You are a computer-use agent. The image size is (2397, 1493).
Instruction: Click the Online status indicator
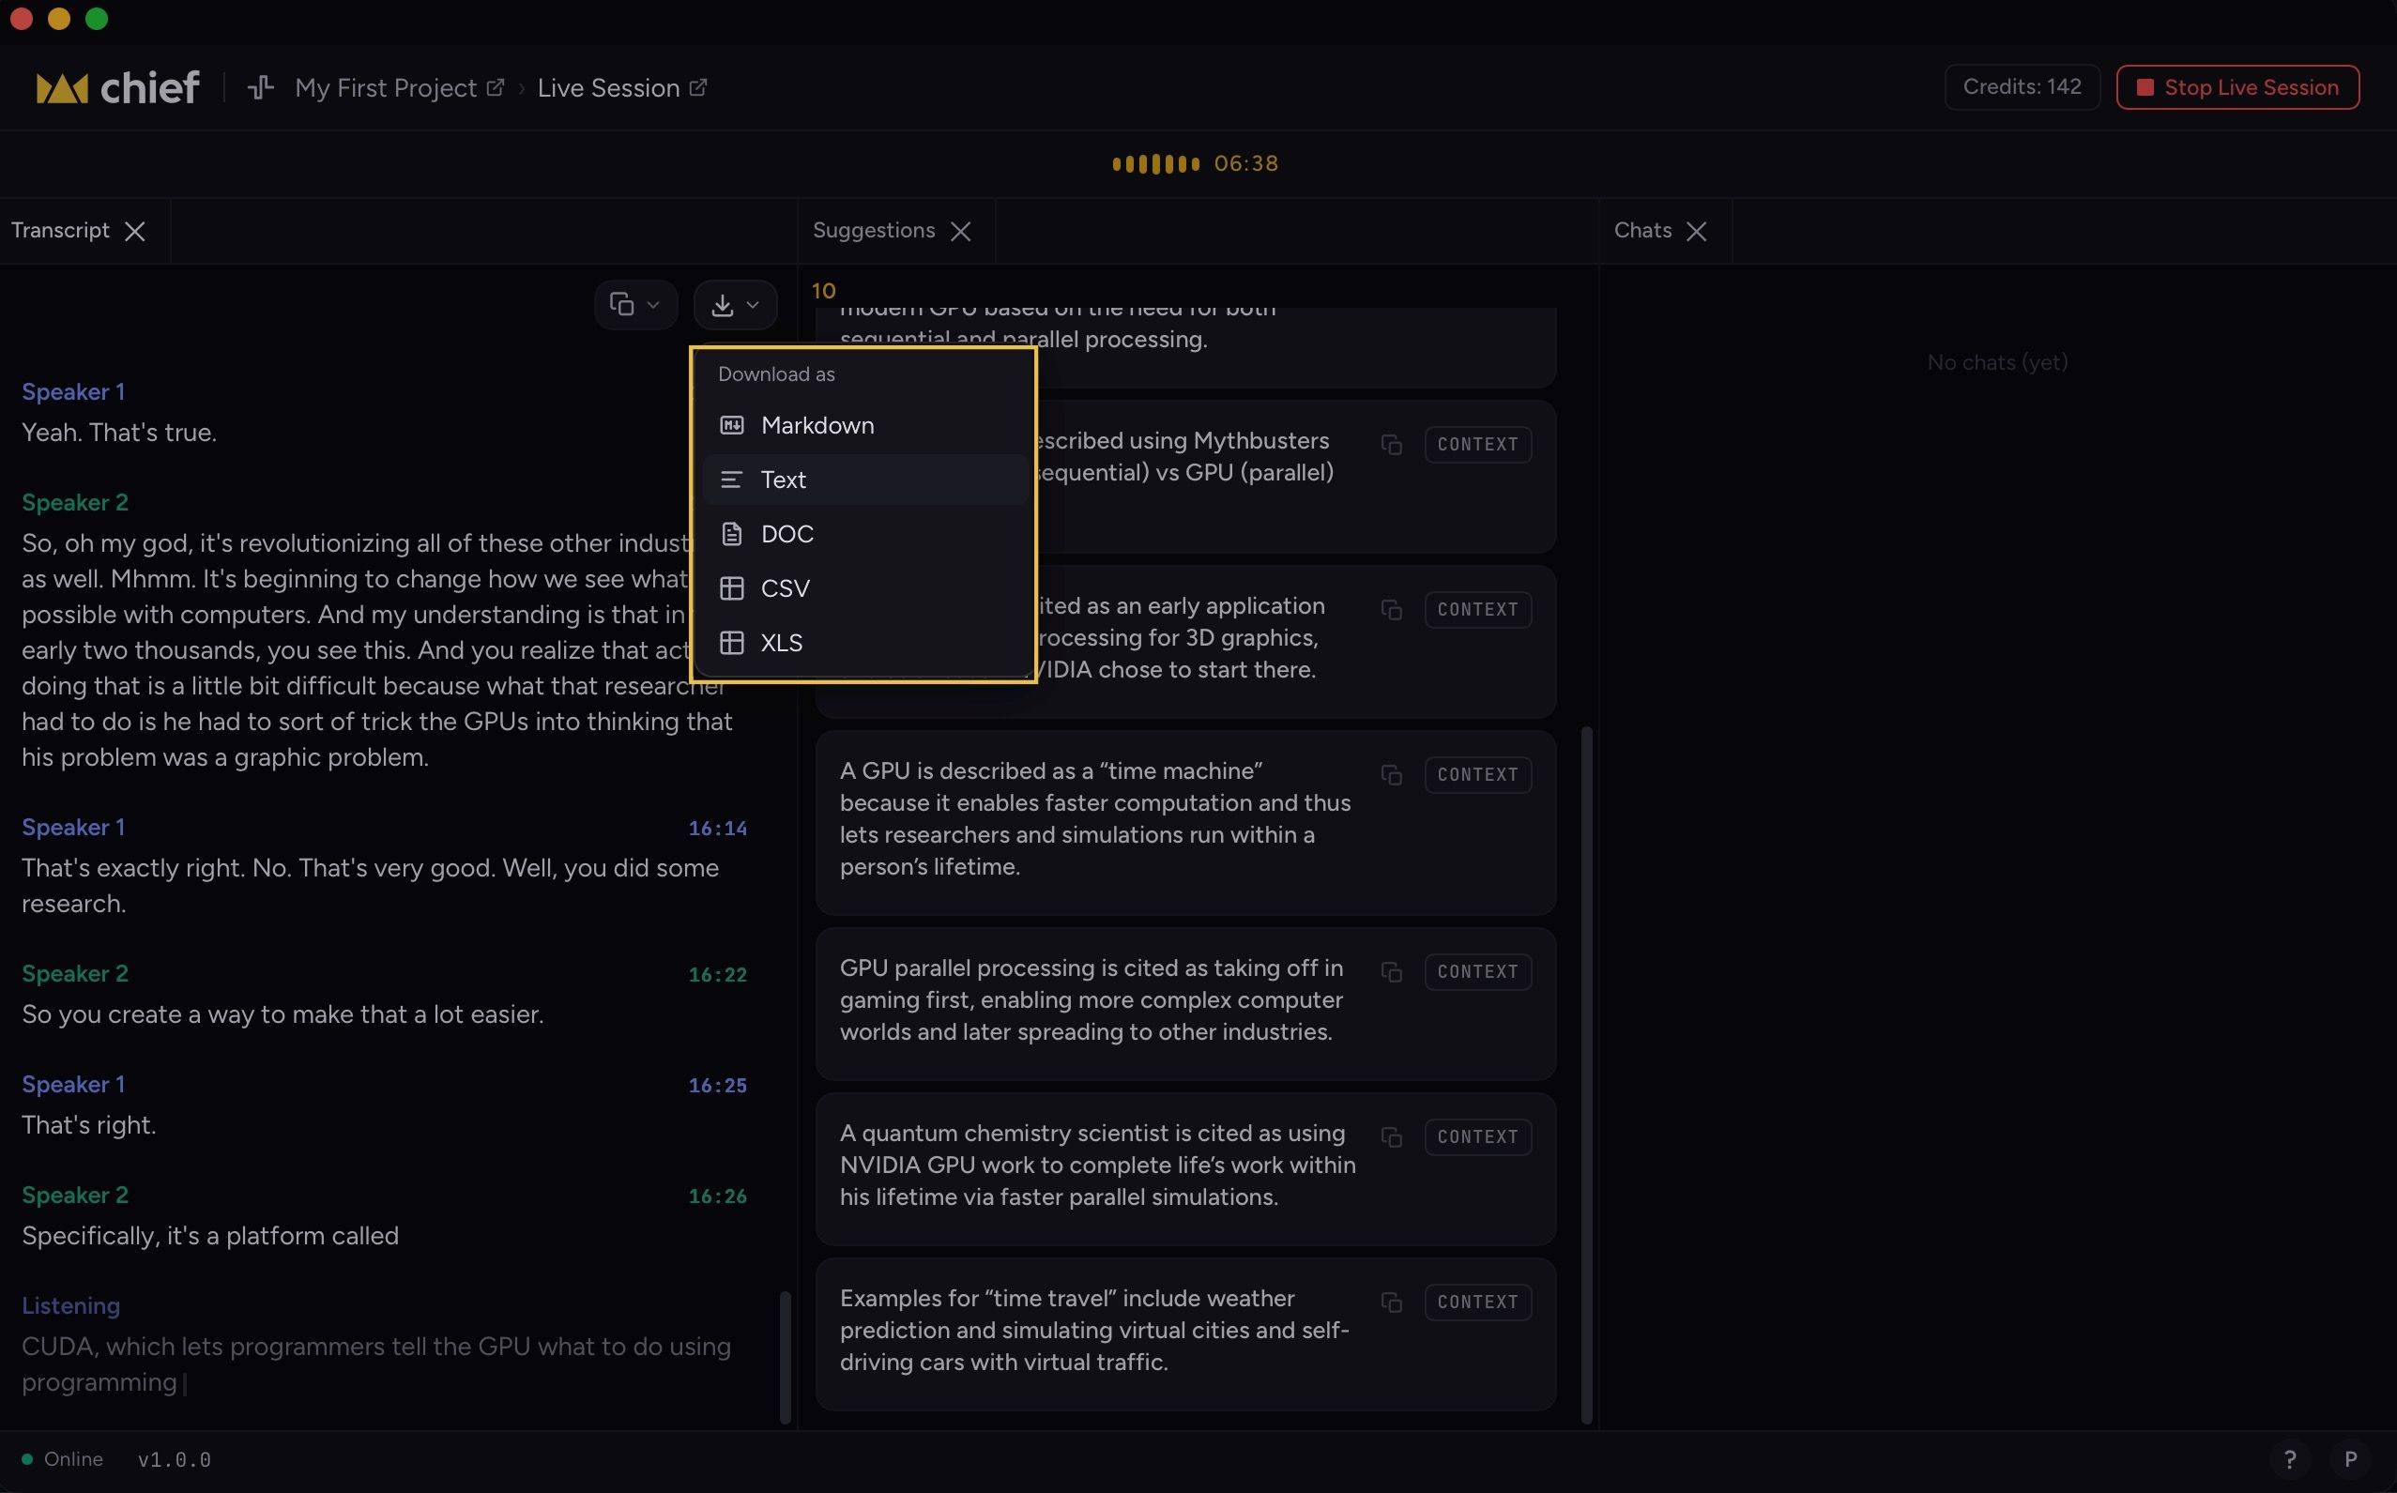[x=62, y=1459]
